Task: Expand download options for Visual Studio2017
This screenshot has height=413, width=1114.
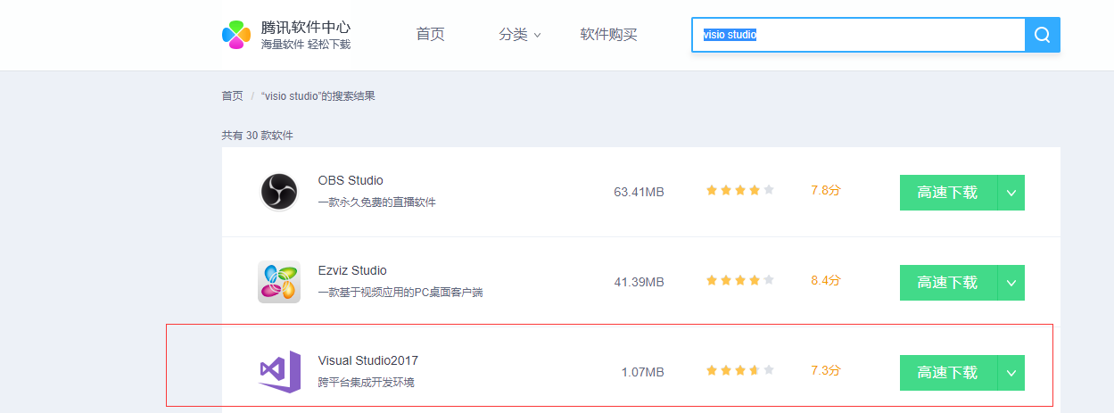Action: click(x=1011, y=373)
